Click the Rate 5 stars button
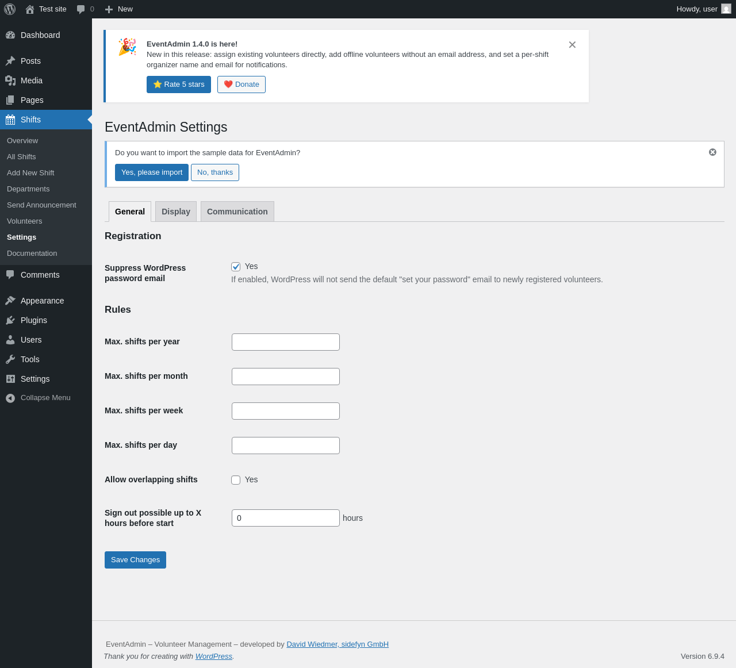 point(179,85)
